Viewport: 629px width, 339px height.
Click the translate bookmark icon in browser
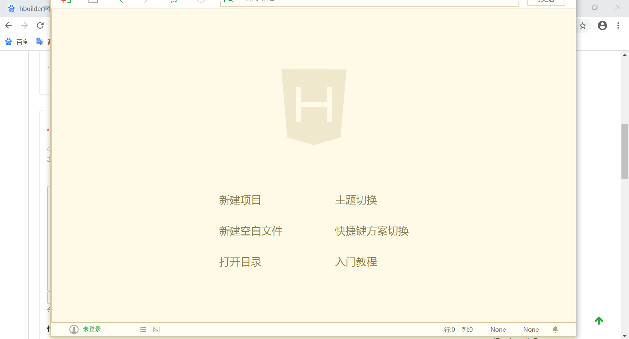click(x=40, y=41)
